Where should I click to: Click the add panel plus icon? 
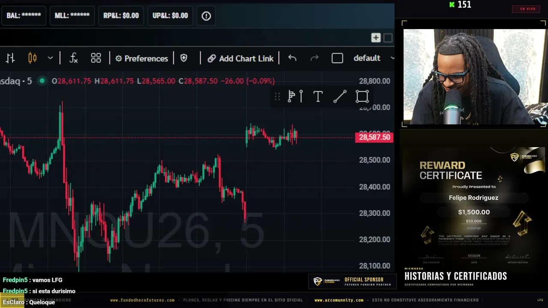[x=376, y=38]
